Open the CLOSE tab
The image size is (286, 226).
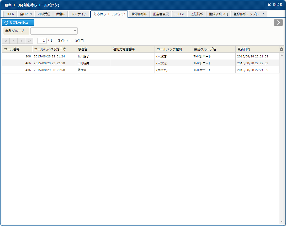click(179, 14)
